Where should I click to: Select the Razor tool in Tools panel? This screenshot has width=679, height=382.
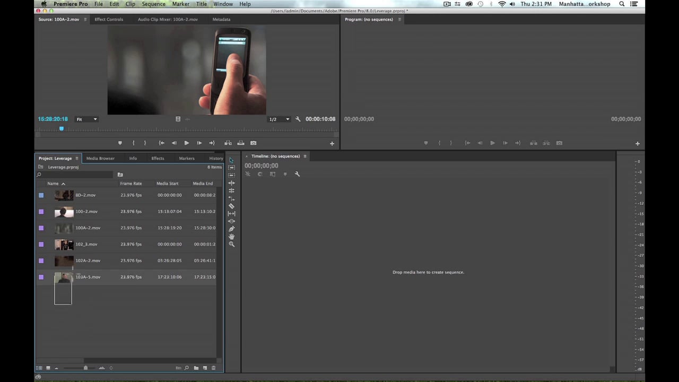tap(231, 206)
